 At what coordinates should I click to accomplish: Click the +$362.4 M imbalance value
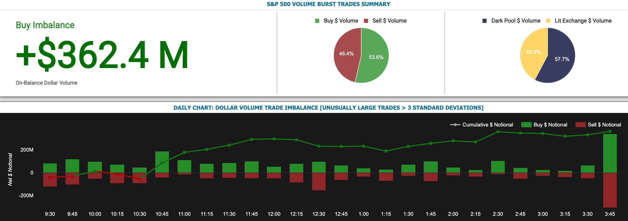(x=102, y=55)
